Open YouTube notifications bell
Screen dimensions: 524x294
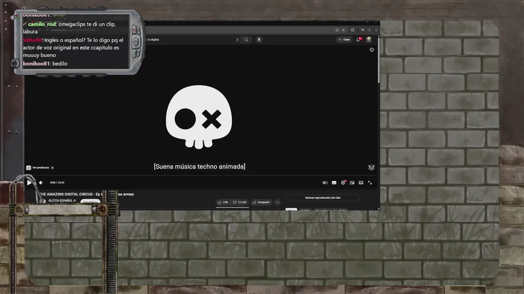359,40
